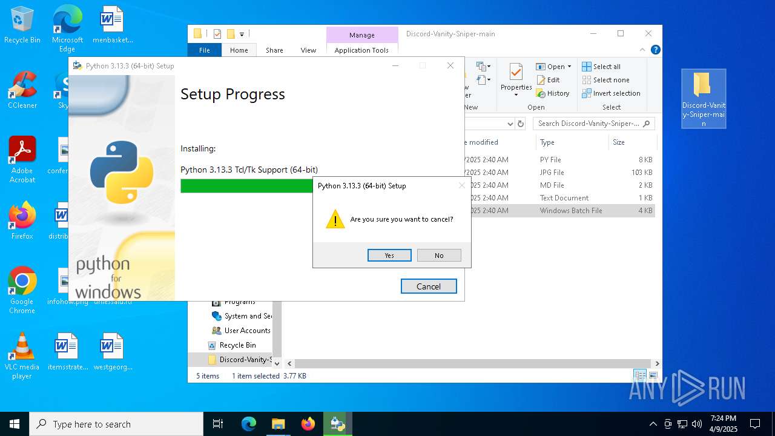Refresh the folder with the refresh icon

521,124
